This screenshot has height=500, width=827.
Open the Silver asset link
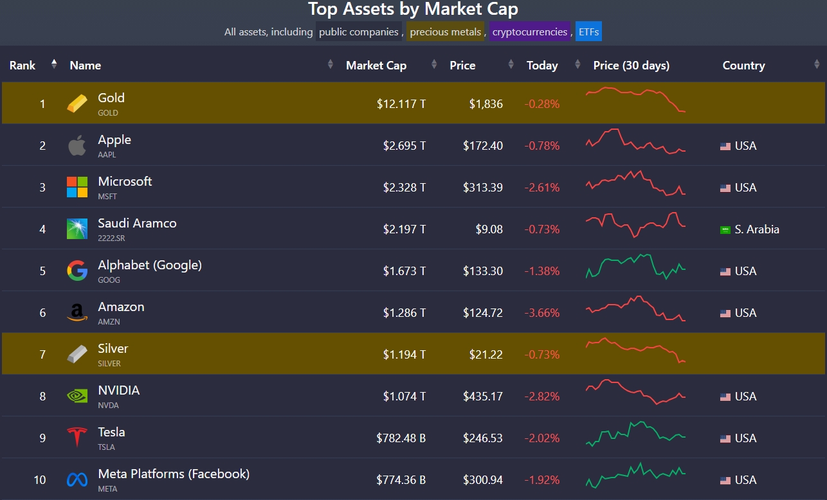[113, 348]
